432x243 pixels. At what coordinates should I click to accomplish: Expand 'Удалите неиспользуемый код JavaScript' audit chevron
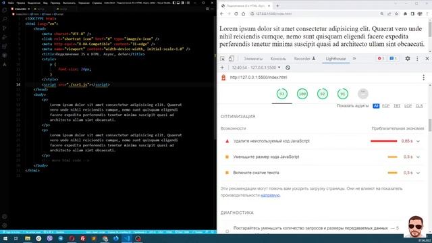[x=418, y=141]
